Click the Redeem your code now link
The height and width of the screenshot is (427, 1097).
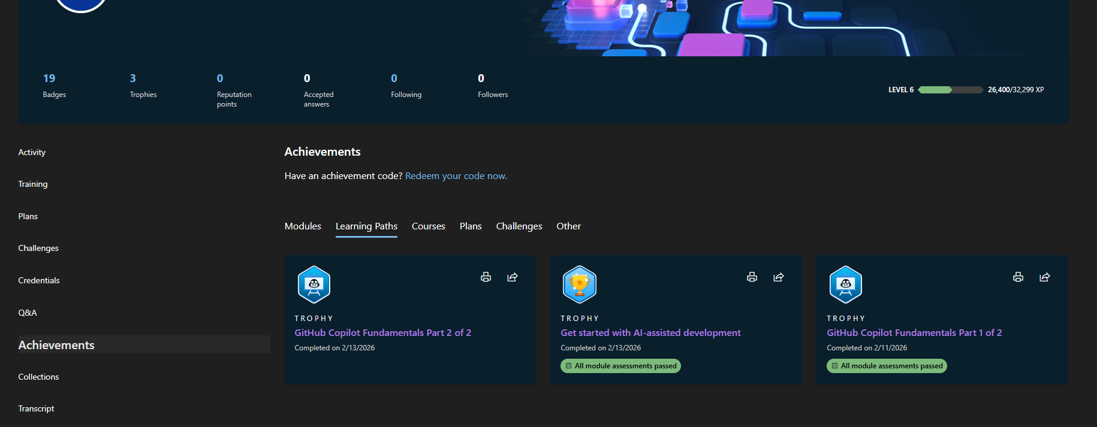[456, 176]
